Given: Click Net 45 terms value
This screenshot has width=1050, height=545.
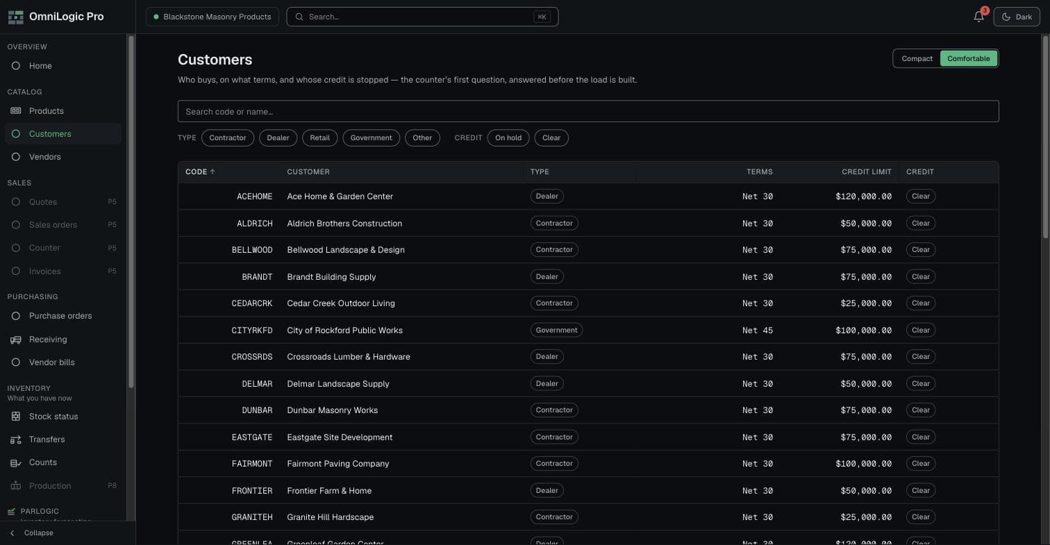Looking at the screenshot, I should click(x=758, y=330).
